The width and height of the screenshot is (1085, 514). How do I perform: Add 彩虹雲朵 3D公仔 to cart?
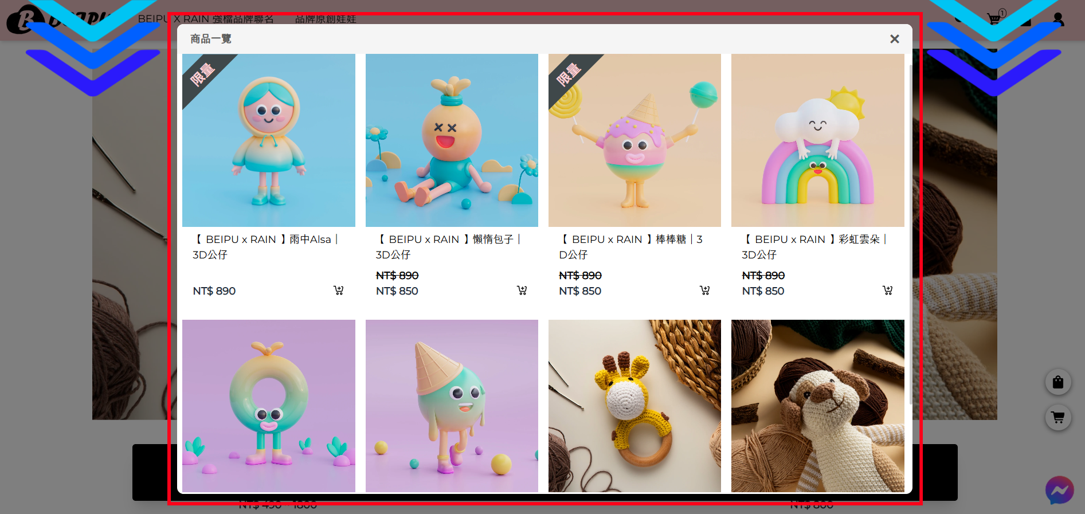pos(887,291)
